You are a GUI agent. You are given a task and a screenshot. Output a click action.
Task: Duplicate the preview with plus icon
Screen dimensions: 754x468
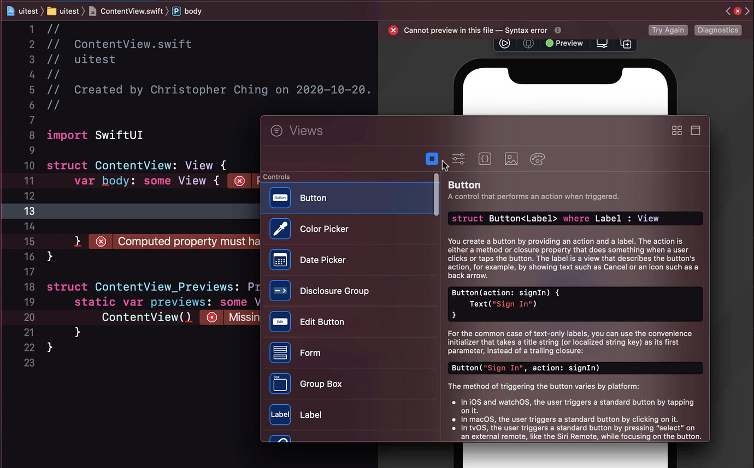click(626, 44)
